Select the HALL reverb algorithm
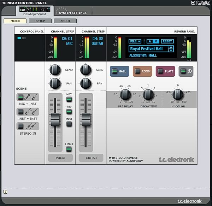Viewport: 212px width, 206px height. (119, 71)
